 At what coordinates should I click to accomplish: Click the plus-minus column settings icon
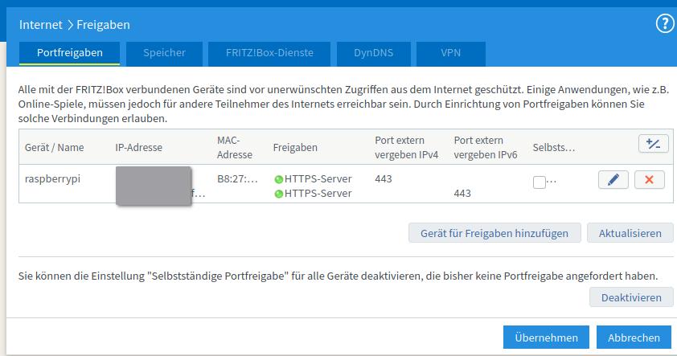coord(653,144)
